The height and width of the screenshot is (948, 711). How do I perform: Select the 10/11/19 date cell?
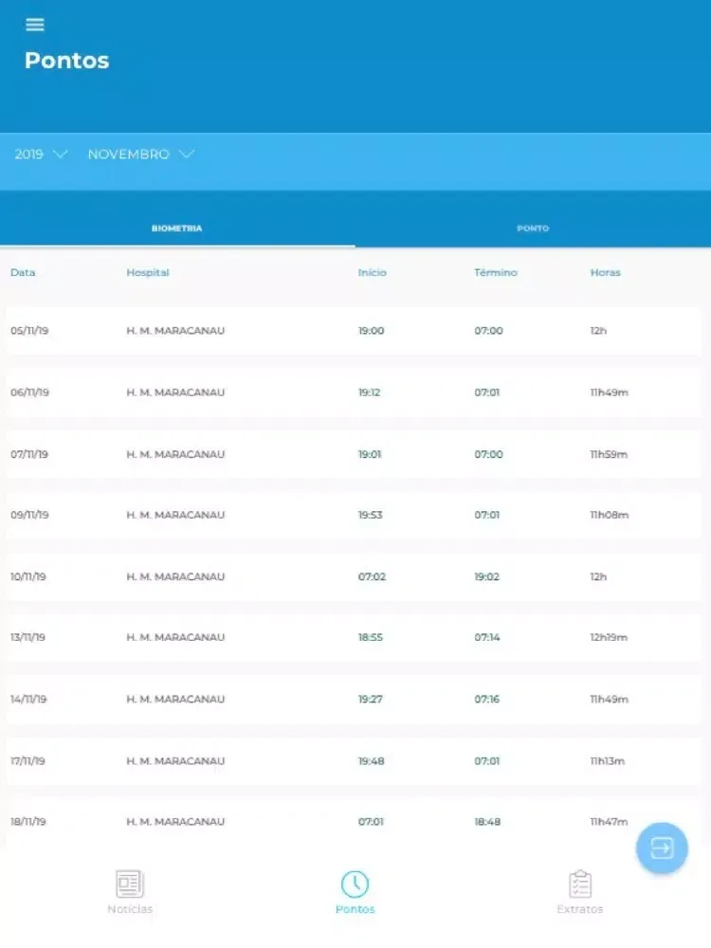[x=27, y=576]
